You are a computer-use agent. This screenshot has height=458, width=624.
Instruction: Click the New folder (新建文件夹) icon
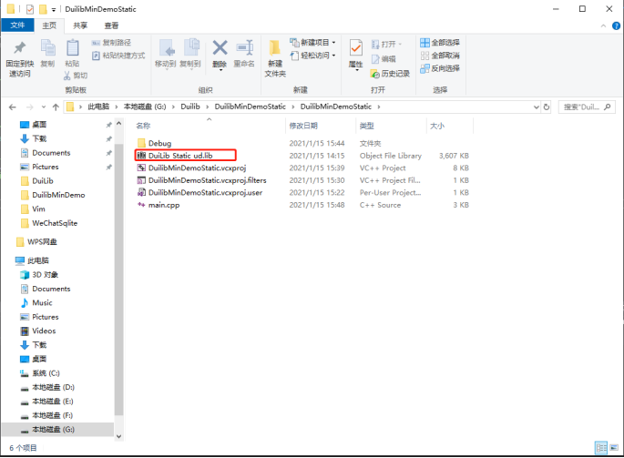point(275,47)
